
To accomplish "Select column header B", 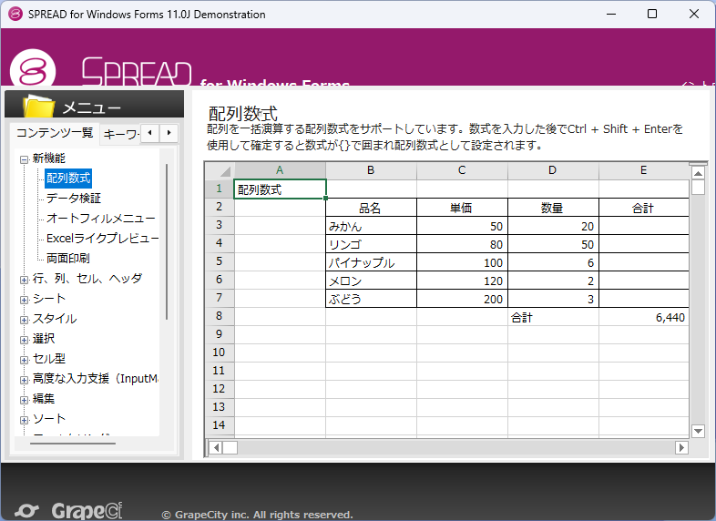I will point(371,170).
